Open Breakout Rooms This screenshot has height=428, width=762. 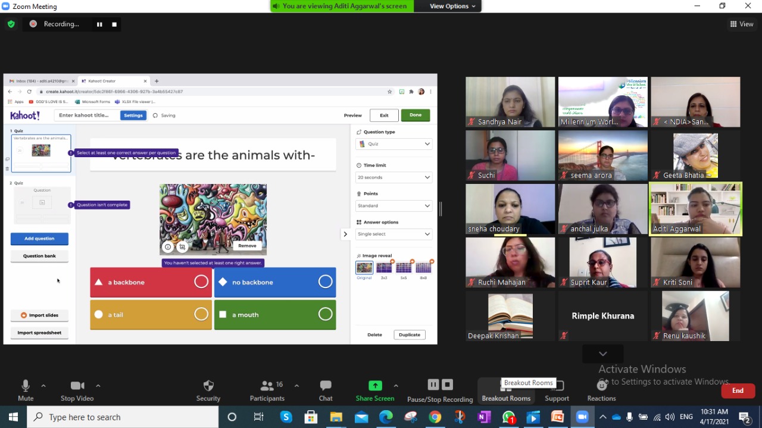pos(506,390)
